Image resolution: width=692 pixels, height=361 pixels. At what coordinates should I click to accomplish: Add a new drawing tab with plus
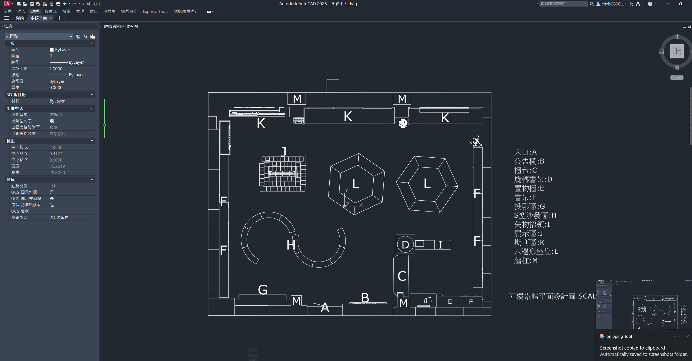(59, 18)
